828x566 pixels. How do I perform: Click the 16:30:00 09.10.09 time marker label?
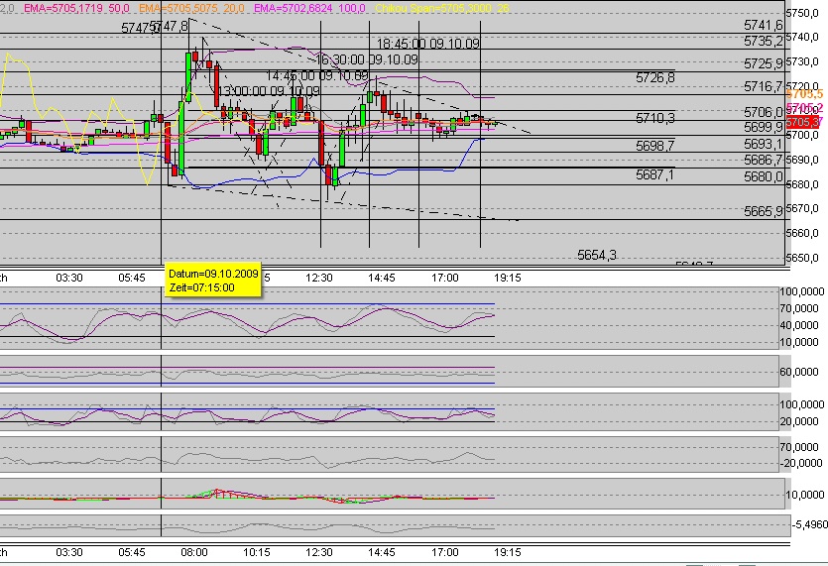tap(367, 59)
